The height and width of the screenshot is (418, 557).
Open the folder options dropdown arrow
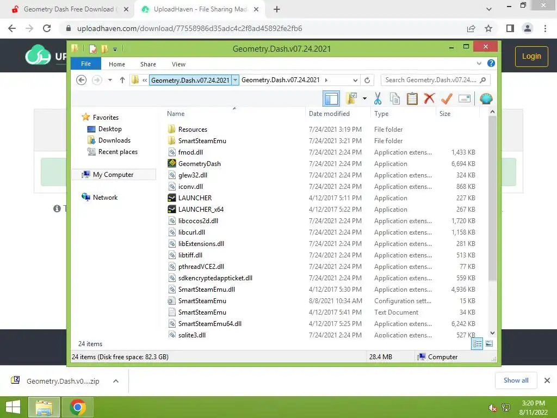[364, 99]
